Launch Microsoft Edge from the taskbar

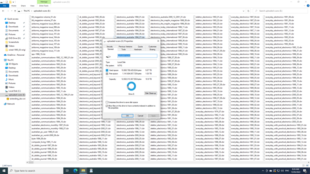coord(75,171)
